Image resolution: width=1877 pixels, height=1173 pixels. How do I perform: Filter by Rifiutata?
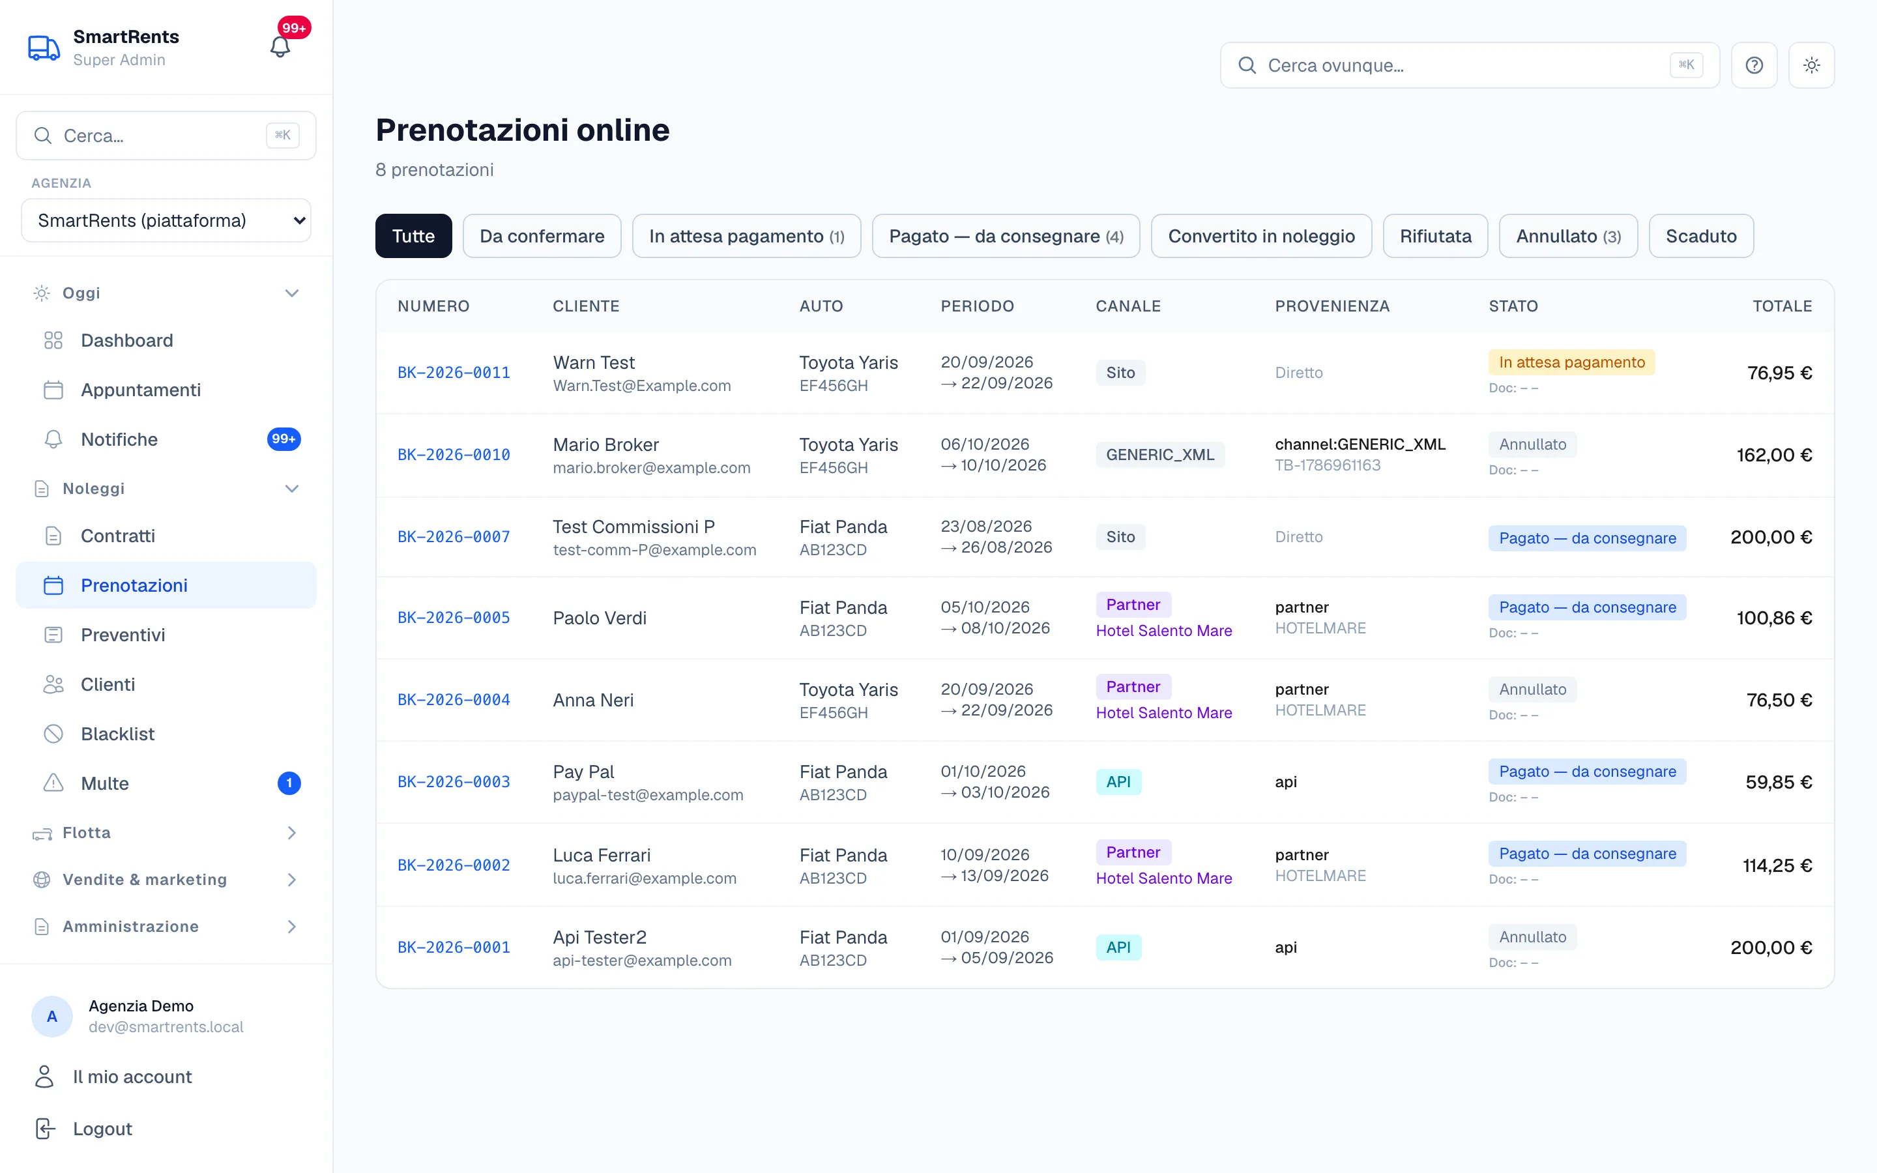click(x=1435, y=236)
